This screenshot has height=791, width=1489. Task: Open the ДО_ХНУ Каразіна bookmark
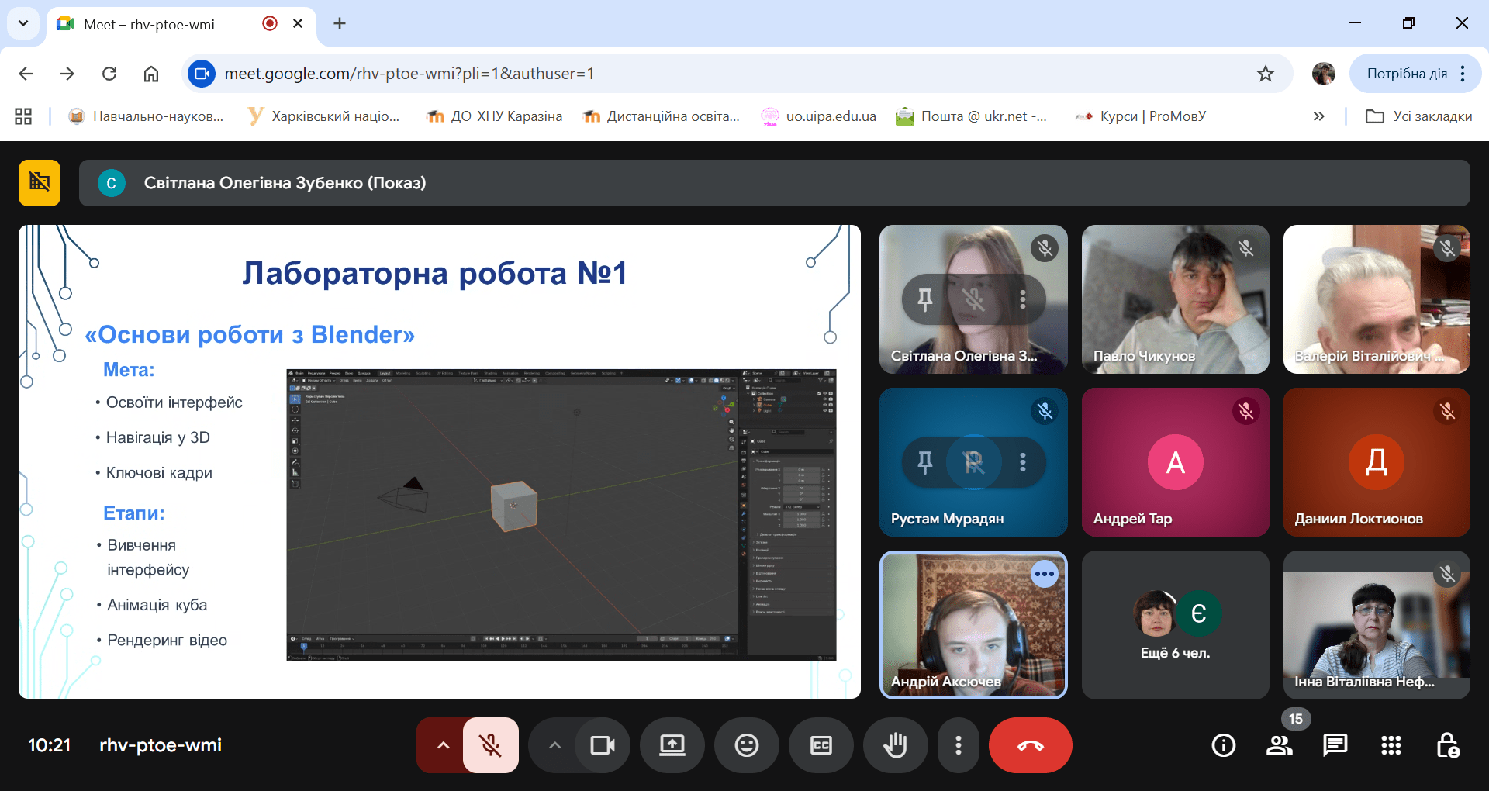pyautogui.click(x=495, y=116)
